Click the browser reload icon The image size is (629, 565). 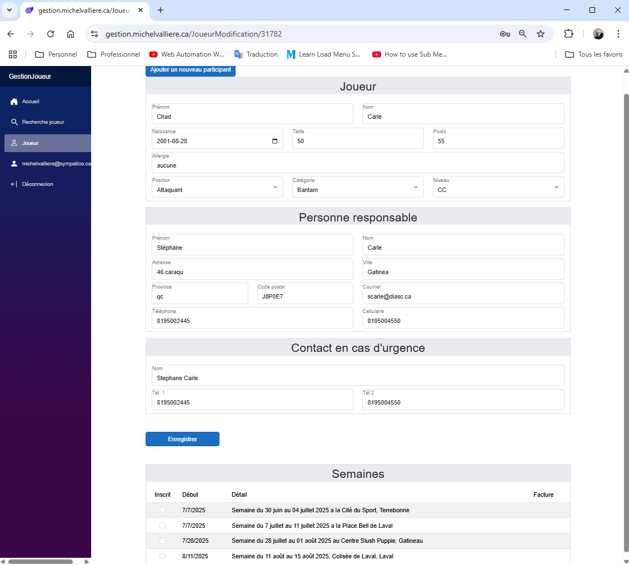coord(51,34)
